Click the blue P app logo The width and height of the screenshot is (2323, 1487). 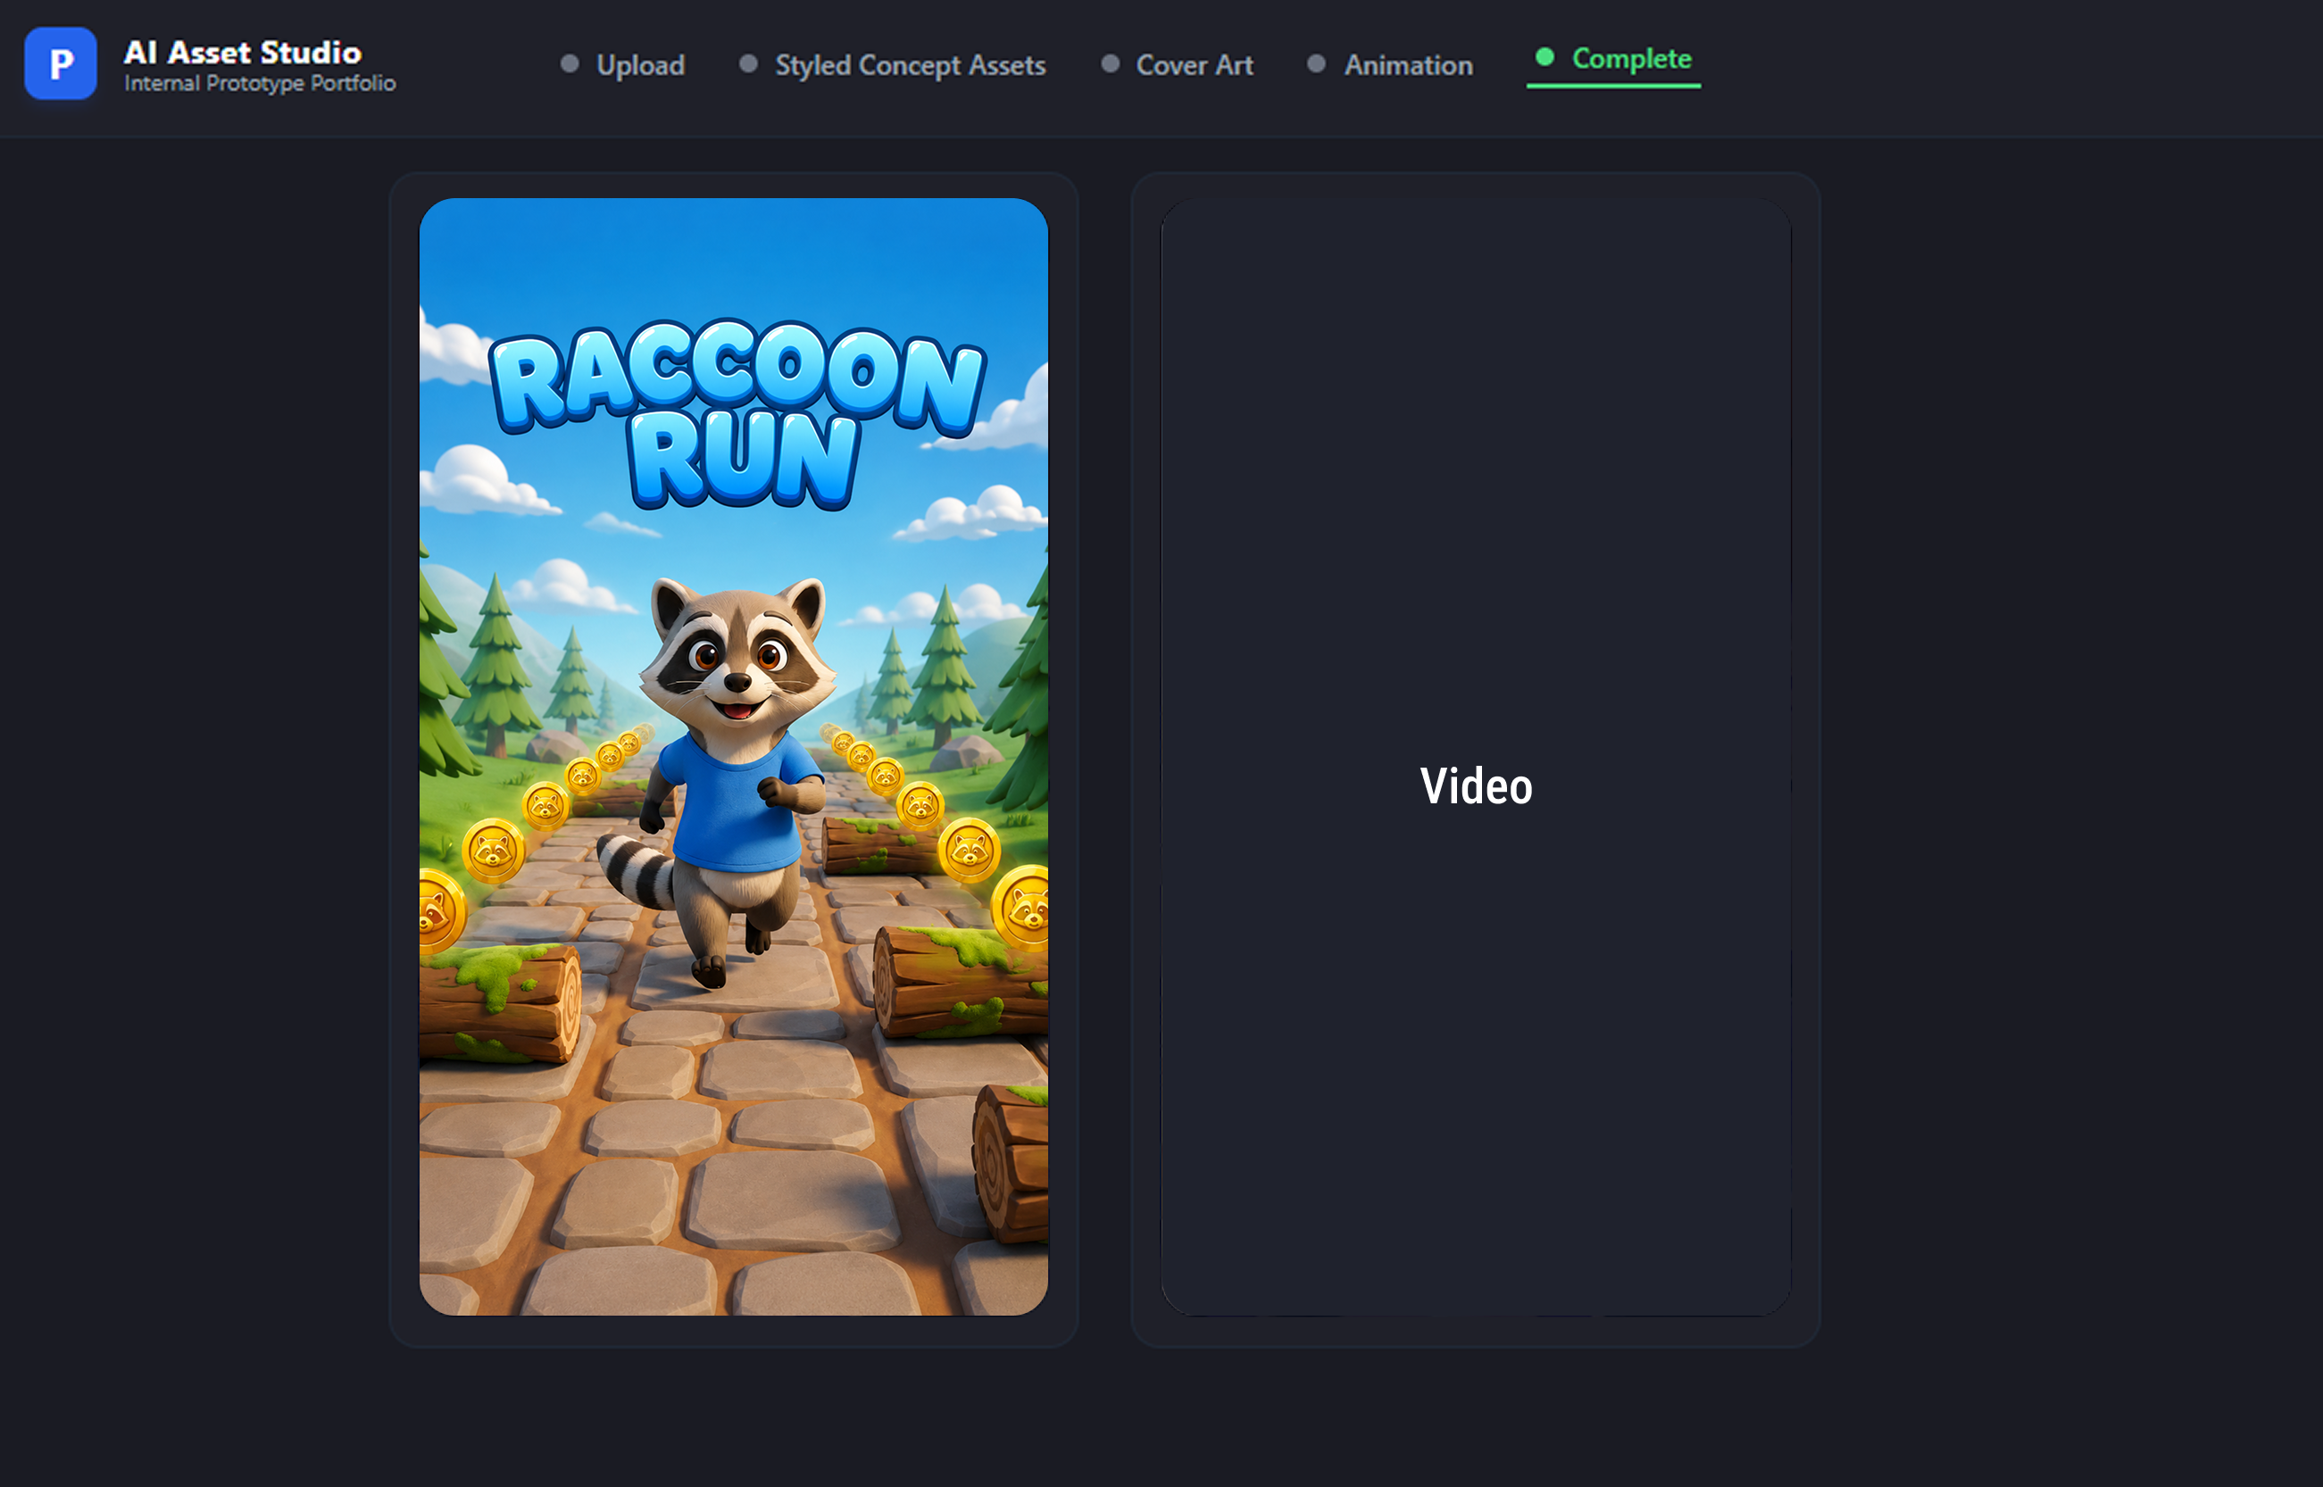(x=61, y=63)
